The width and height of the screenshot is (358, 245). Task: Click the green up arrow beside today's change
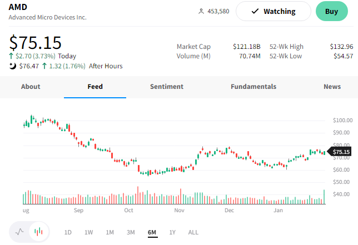coord(11,56)
